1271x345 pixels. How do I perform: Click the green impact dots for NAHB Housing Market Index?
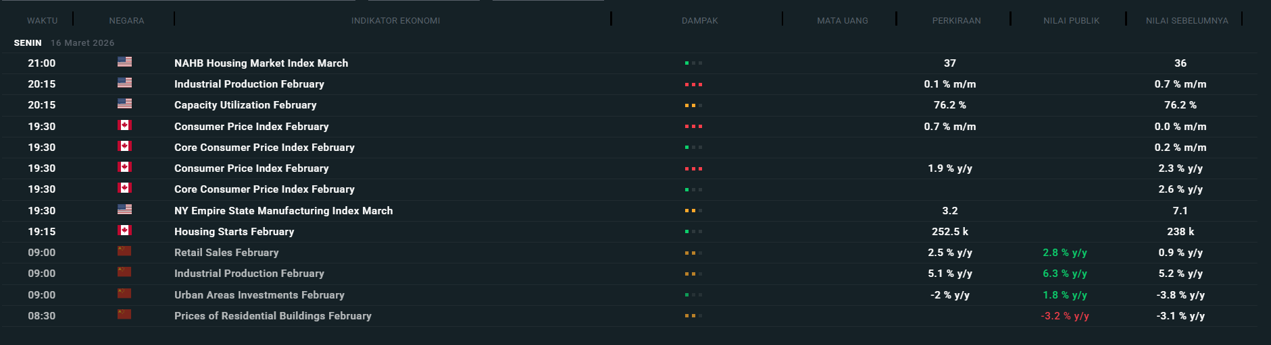tap(693, 63)
